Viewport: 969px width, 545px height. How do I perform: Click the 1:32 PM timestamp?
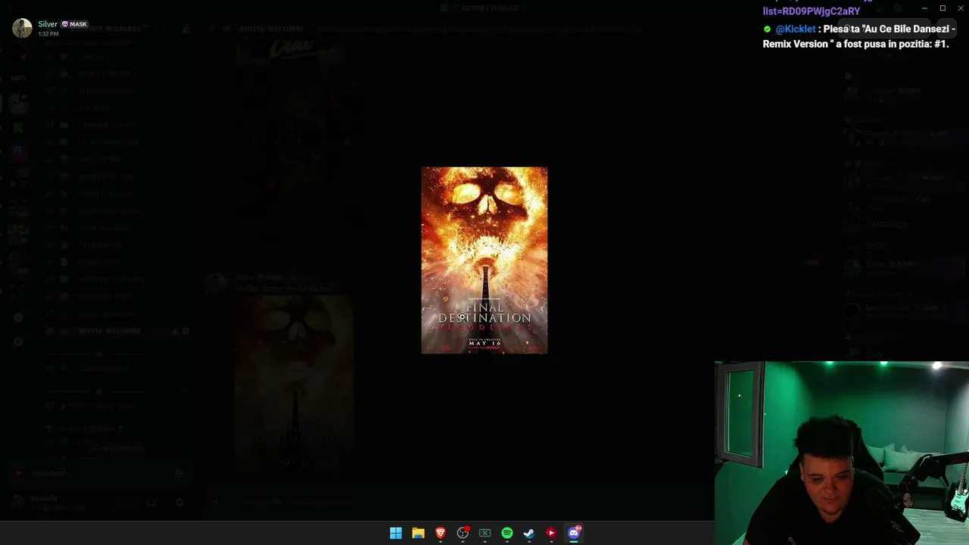pyautogui.click(x=48, y=34)
